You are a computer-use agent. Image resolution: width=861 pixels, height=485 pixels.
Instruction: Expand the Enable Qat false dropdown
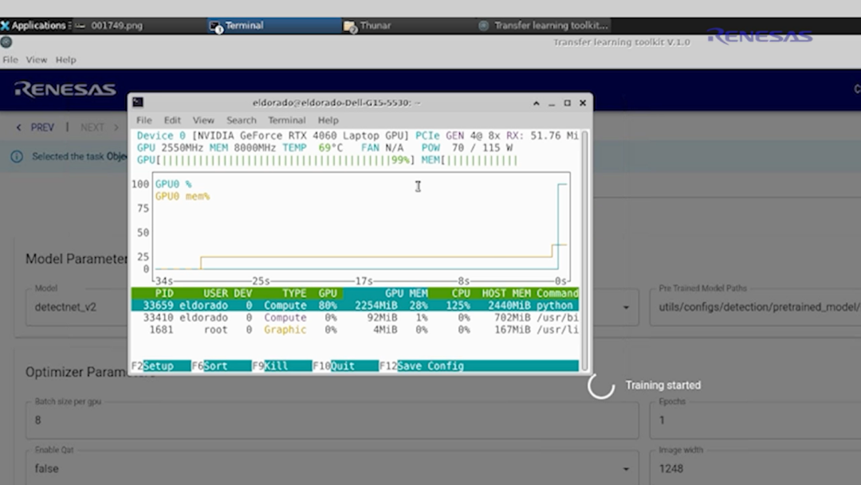(625, 469)
